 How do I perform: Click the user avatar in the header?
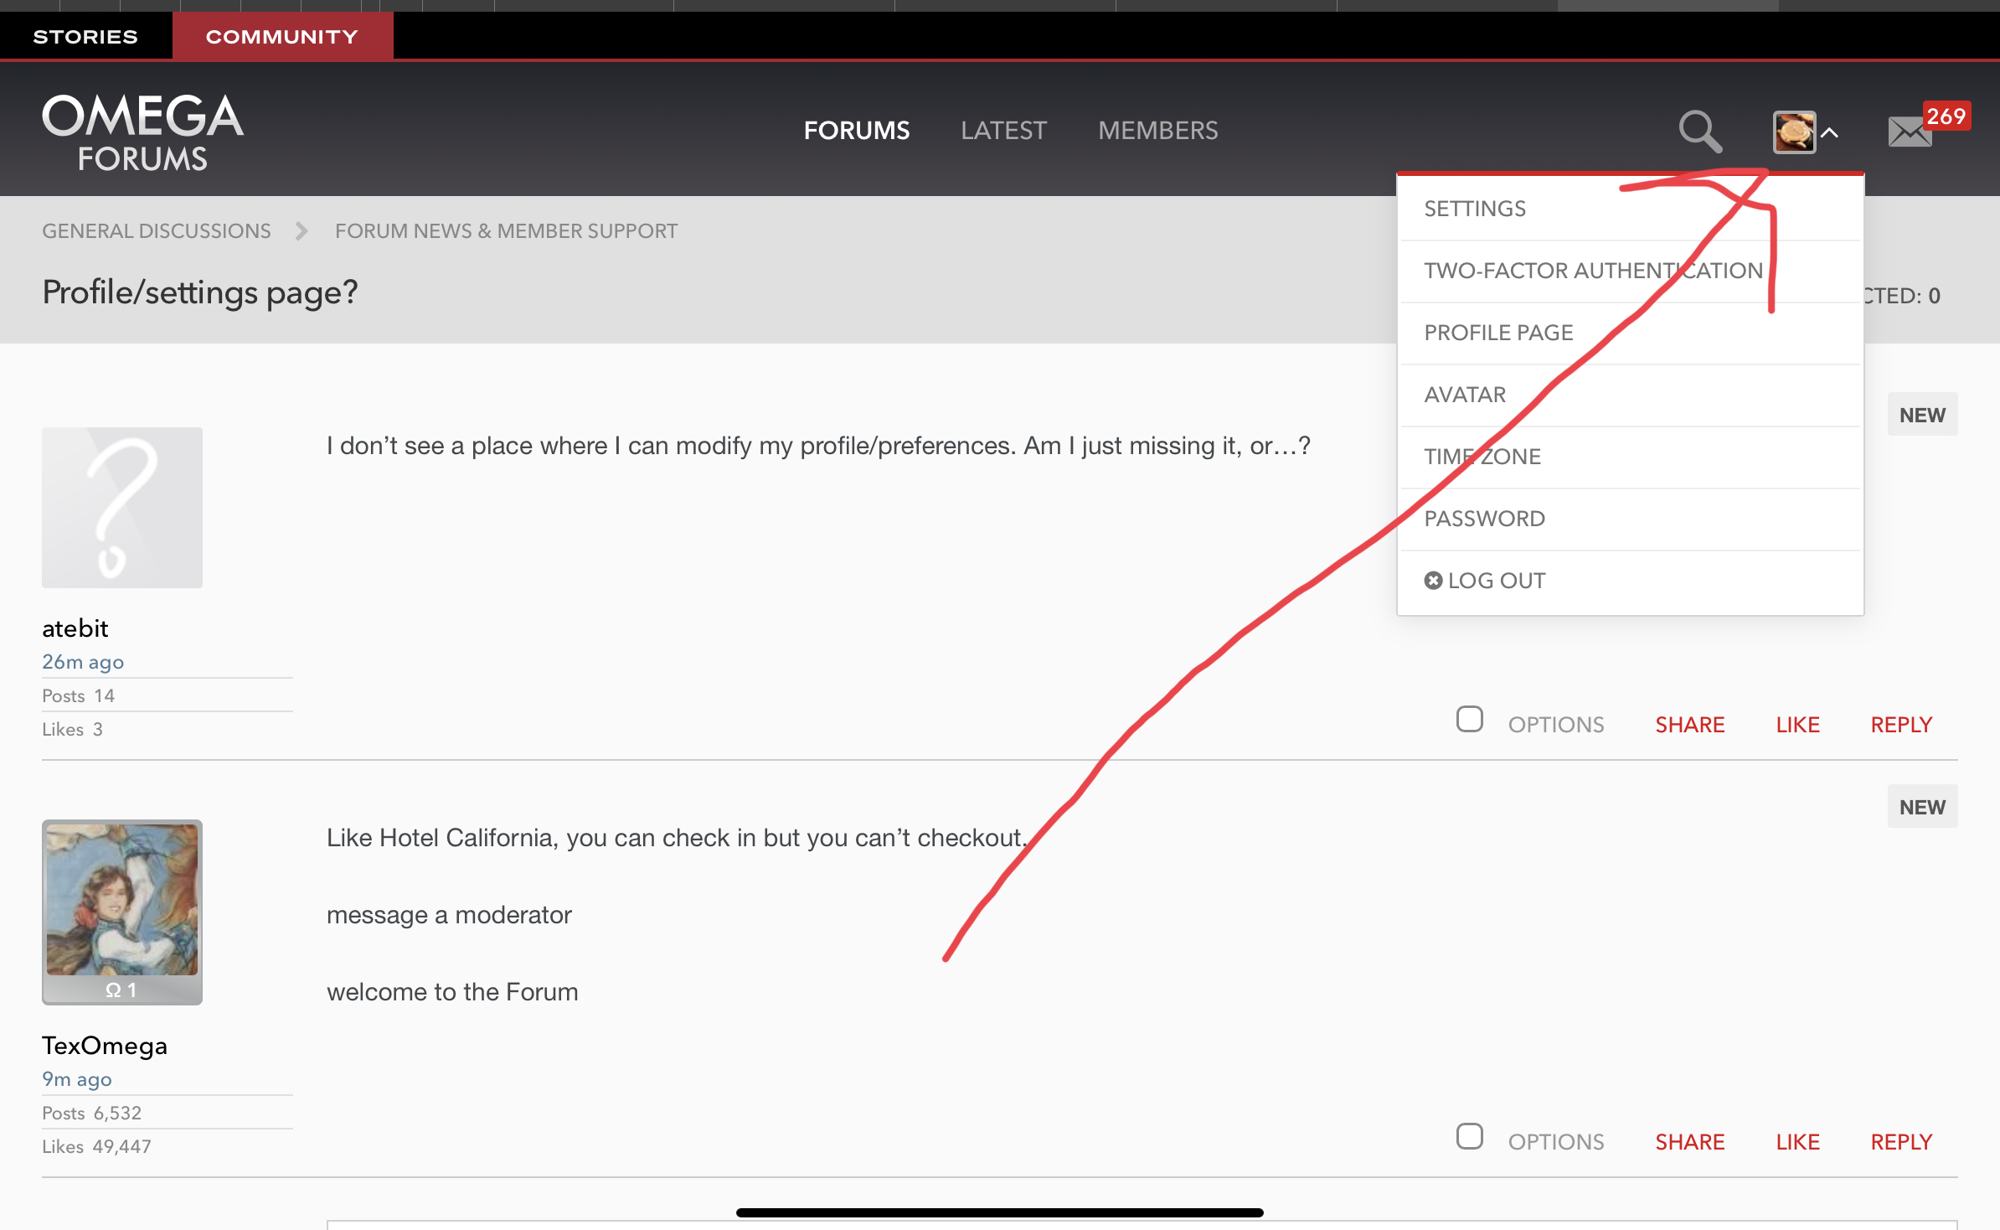point(1794,132)
